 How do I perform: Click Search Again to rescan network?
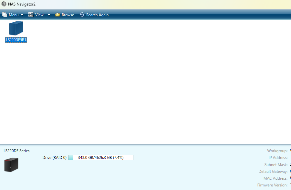click(x=94, y=15)
